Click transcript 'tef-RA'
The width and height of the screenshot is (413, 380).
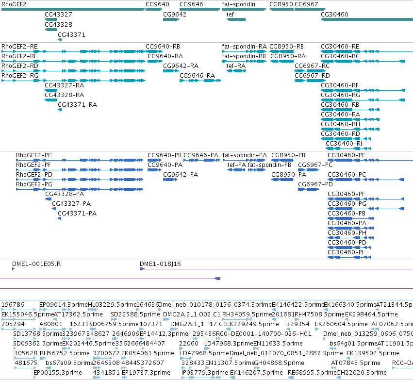236,66
